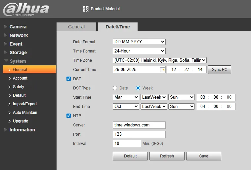Open the Time Zone dropdown
The image size is (251, 170).
point(160,60)
